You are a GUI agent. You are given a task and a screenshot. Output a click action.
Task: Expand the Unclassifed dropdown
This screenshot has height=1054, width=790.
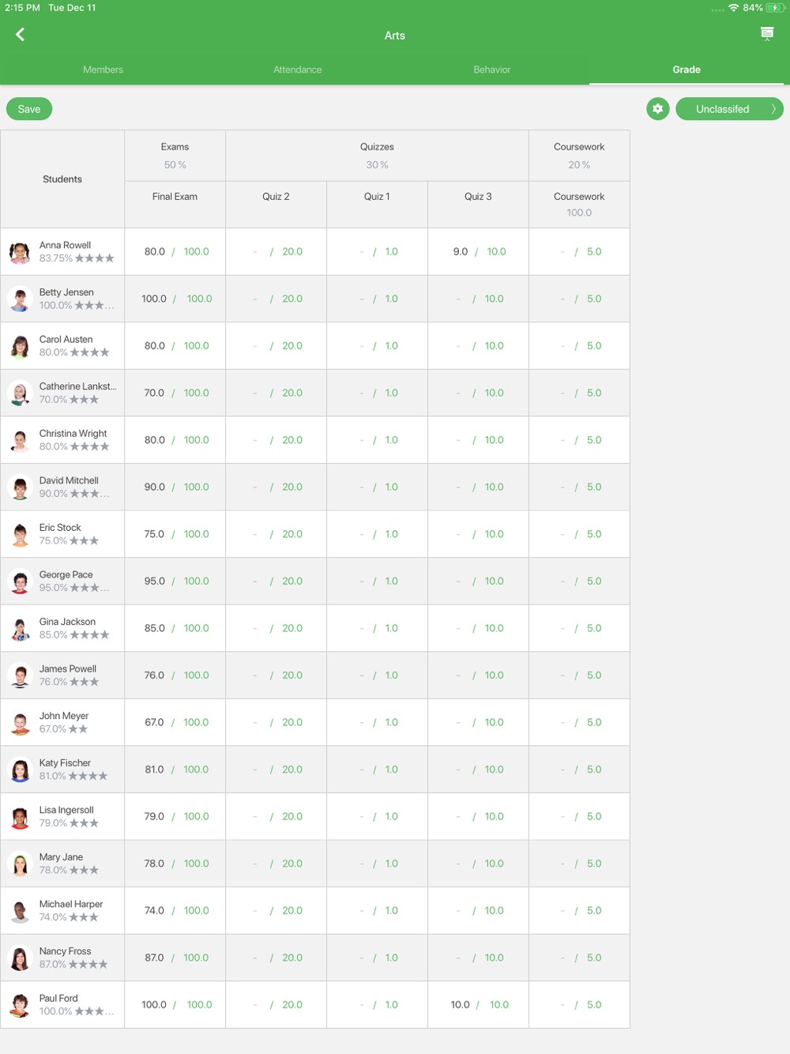[730, 109]
